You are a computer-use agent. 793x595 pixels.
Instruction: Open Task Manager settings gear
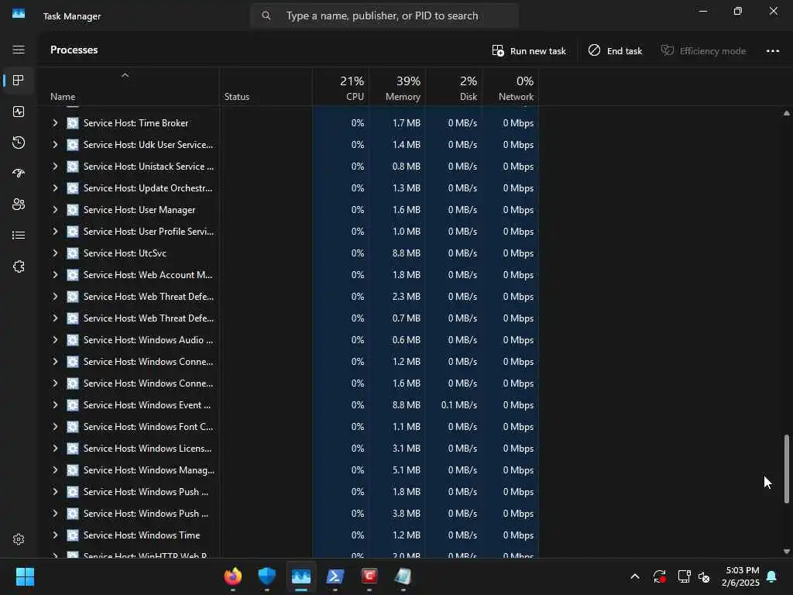tap(19, 539)
